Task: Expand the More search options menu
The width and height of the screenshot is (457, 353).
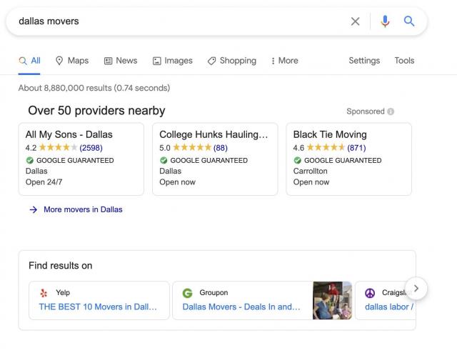Action: (284, 61)
